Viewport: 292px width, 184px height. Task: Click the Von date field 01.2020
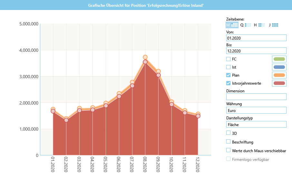(x=256, y=38)
